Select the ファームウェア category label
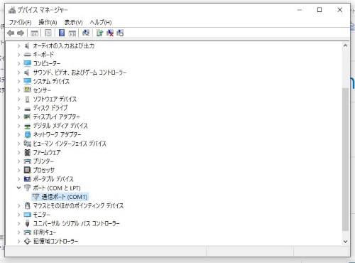This screenshot has width=355, height=263. point(47,152)
